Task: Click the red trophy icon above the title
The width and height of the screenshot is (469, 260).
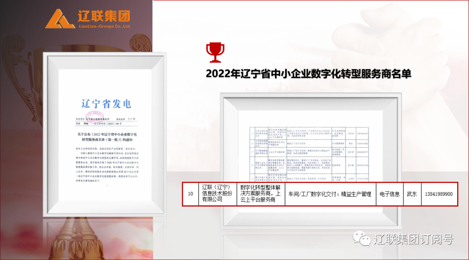Action: (215, 52)
